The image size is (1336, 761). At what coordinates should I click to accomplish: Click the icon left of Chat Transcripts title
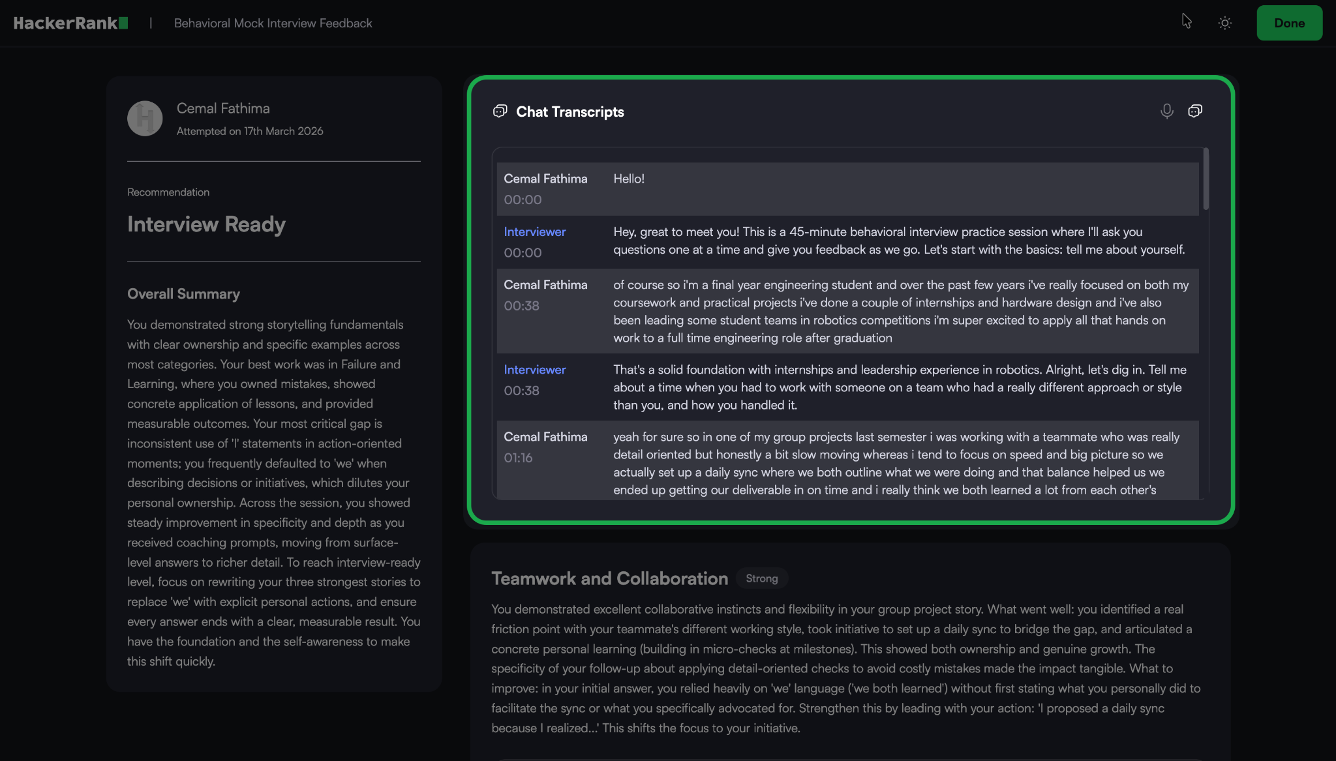pos(500,112)
